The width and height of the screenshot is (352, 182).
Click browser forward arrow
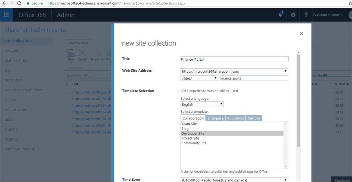tap(12, 3)
